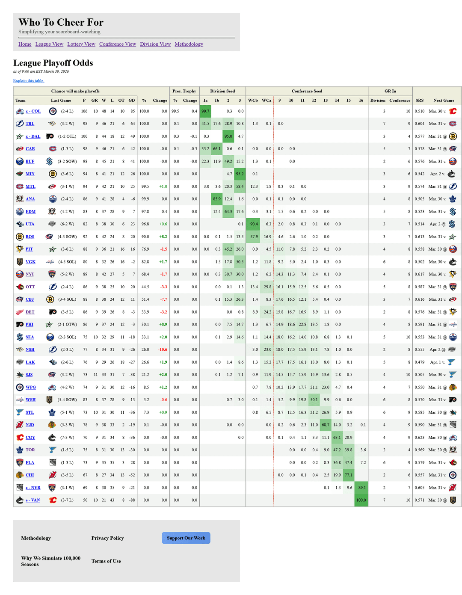The width and height of the screenshot is (462, 595).
Task: Click the Dallas Stars logo in Team column
Action: [20, 136]
